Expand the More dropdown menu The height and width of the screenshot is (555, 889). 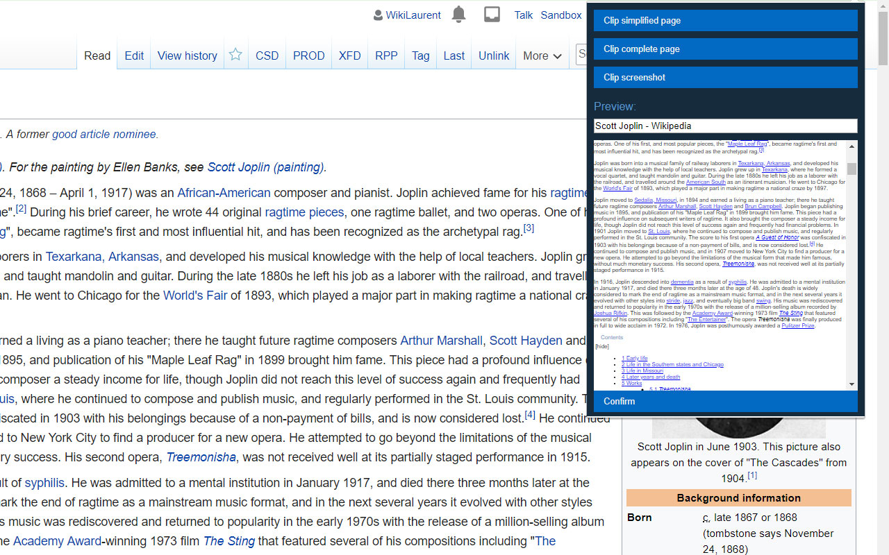pyautogui.click(x=542, y=55)
